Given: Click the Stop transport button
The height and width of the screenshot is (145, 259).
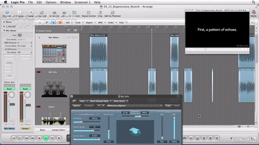Looking at the screenshot, I should [x=39, y=138].
